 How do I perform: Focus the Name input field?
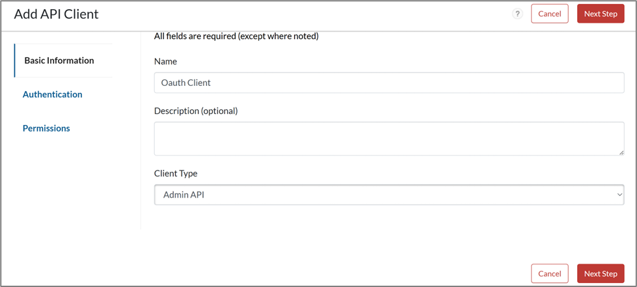tap(389, 83)
